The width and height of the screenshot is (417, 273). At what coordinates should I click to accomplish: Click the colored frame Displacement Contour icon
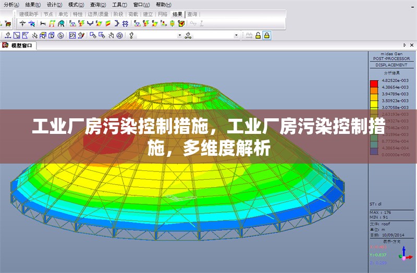pos(52,23)
